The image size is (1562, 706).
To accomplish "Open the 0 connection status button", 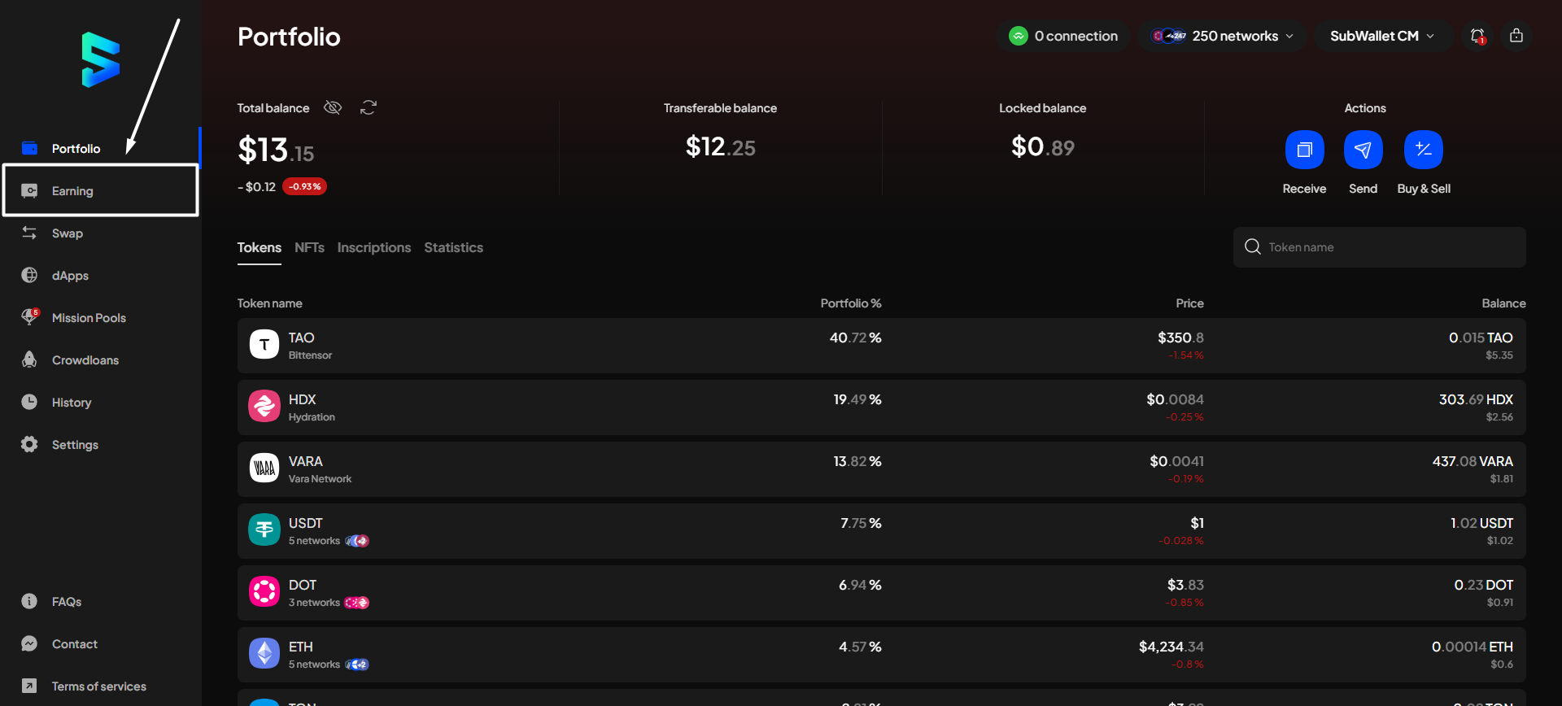I will pyautogui.click(x=1063, y=36).
